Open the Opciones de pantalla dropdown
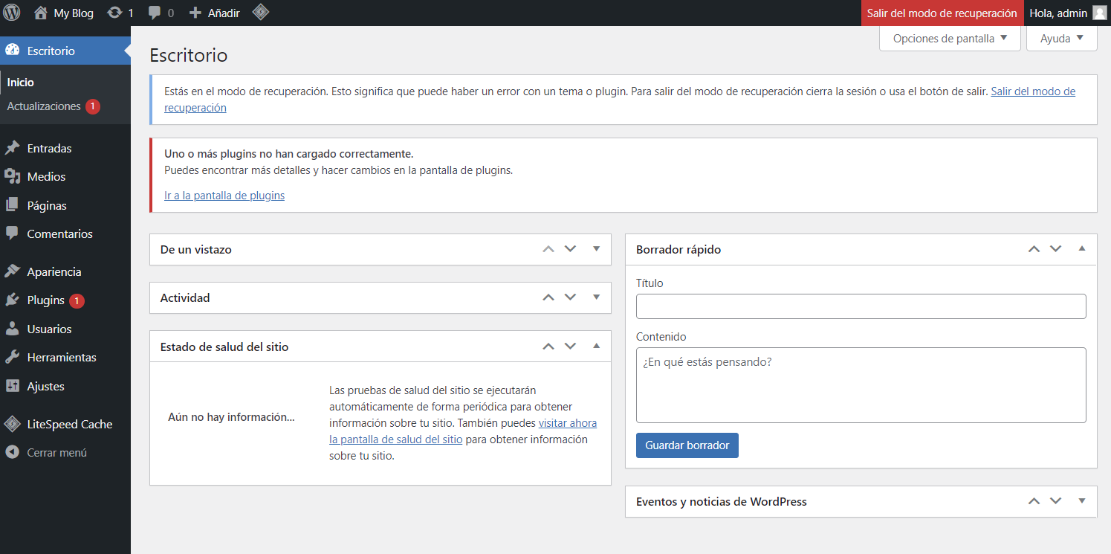The image size is (1111, 554). coord(950,39)
